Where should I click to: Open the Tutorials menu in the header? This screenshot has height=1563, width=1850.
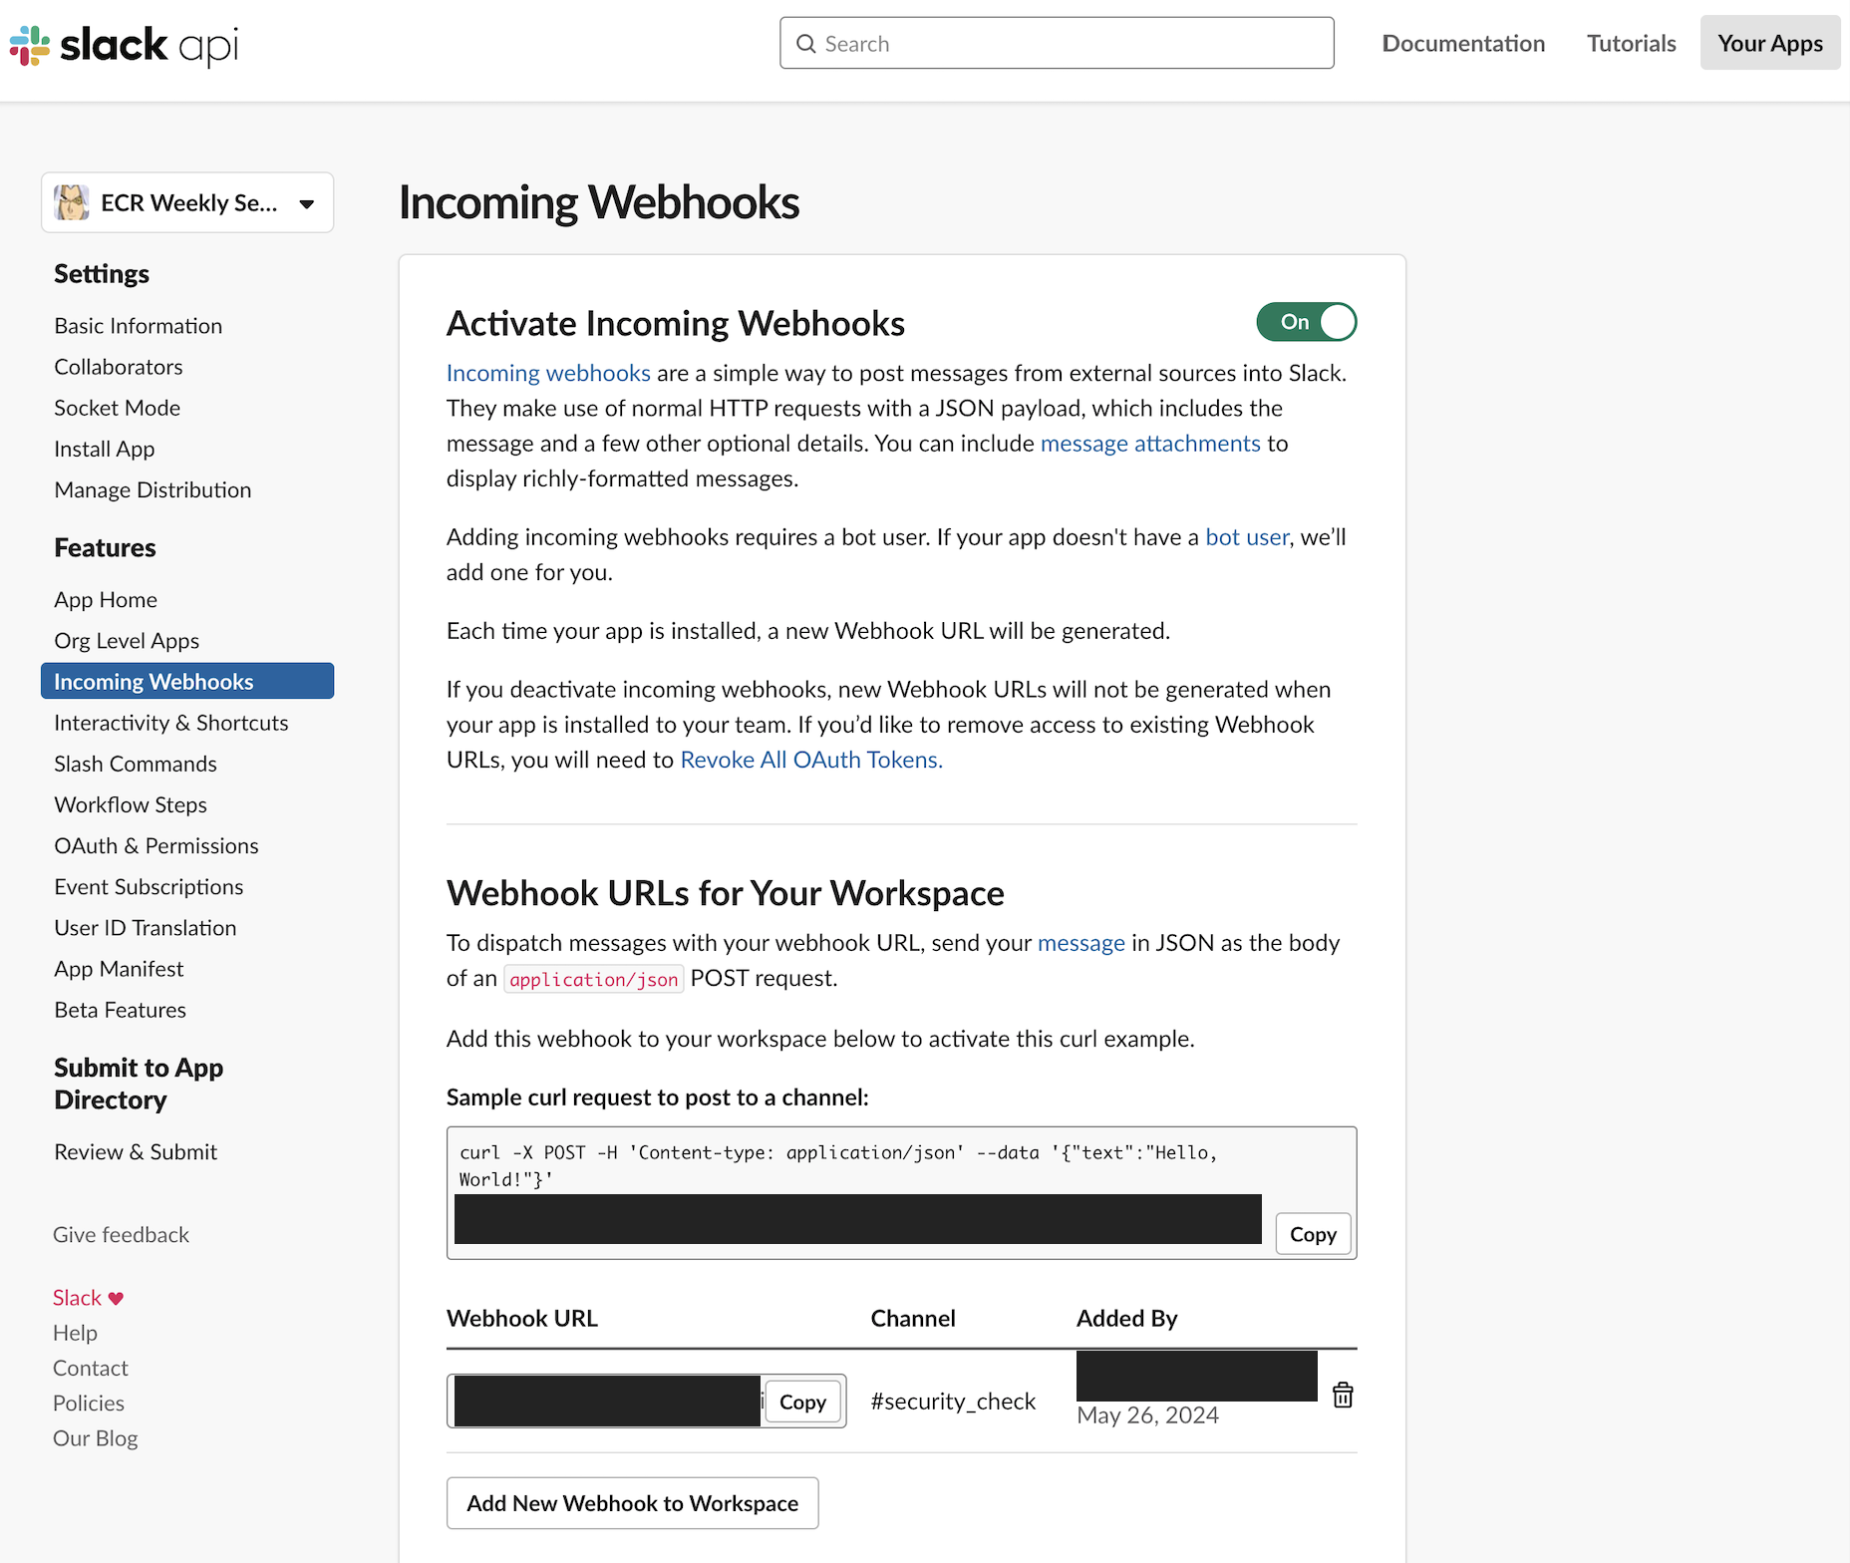(1631, 44)
